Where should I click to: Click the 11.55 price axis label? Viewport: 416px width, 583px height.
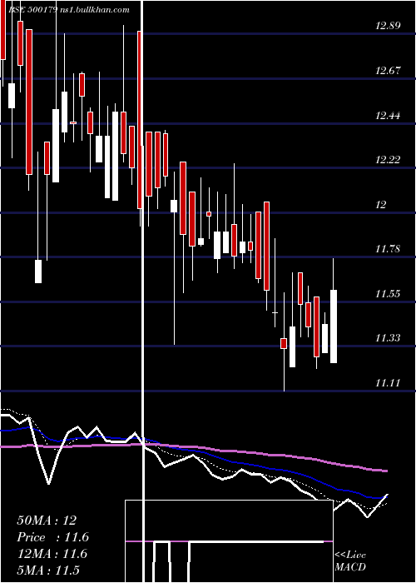pos(388,294)
